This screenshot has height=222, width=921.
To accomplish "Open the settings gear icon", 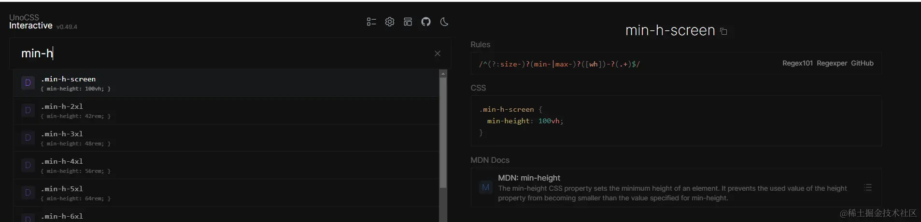I will coord(390,22).
